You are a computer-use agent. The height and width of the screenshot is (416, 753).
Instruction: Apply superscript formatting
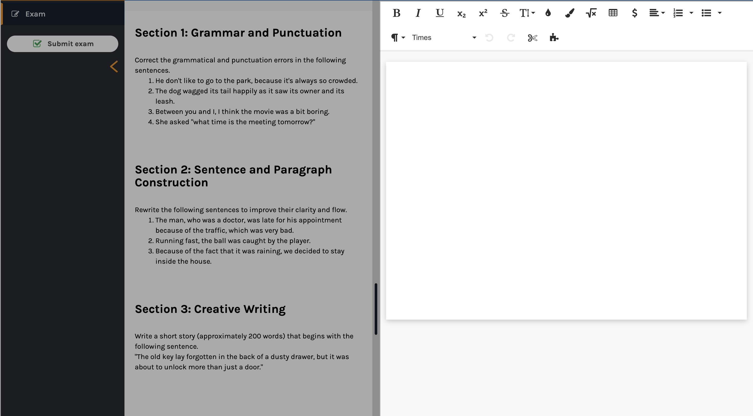coord(483,13)
